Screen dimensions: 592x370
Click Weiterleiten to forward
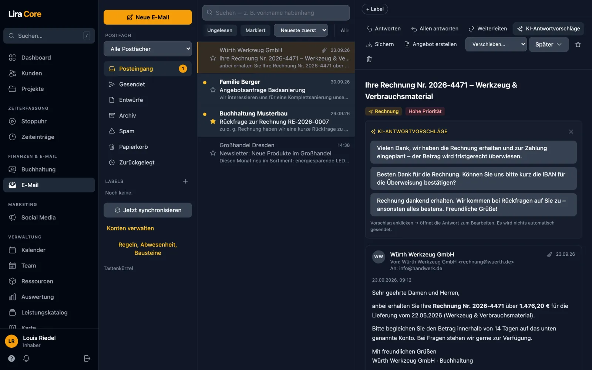coord(488,28)
